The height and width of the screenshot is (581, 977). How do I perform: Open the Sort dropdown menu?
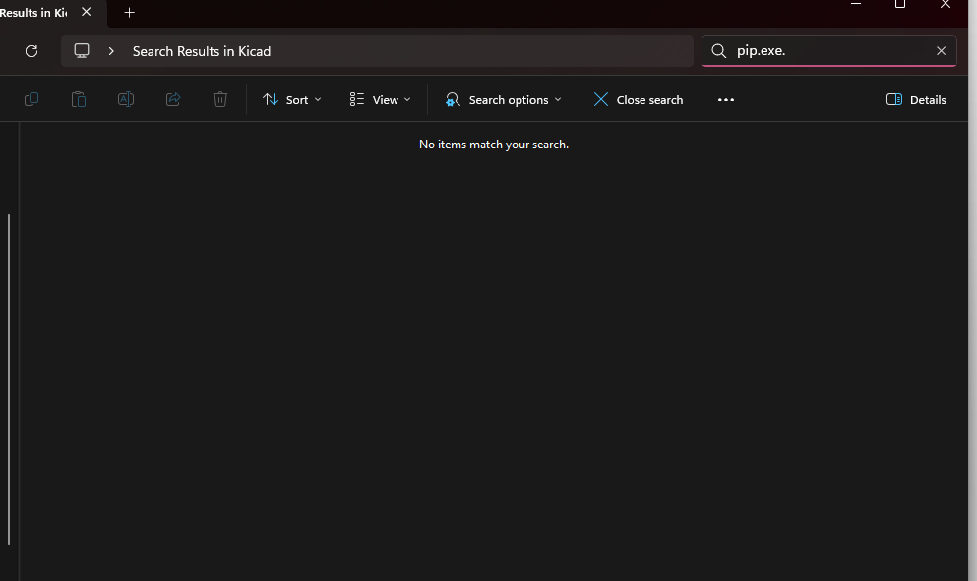pos(292,99)
